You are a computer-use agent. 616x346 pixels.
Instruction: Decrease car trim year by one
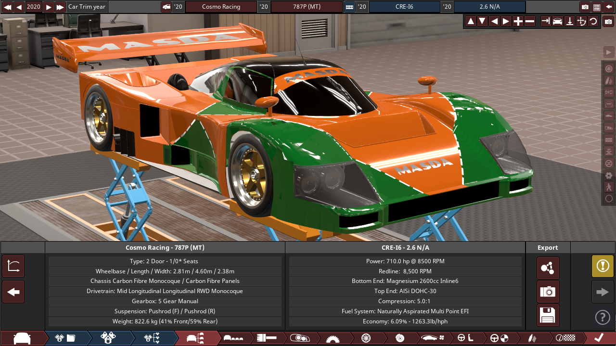[x=19, y=7]
